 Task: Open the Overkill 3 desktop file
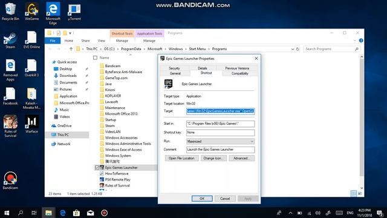pos(31,68)
